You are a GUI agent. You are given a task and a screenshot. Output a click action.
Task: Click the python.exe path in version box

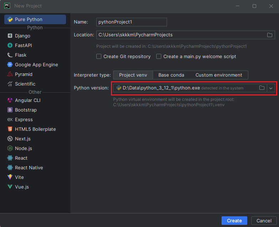click(x=161, y=88)
